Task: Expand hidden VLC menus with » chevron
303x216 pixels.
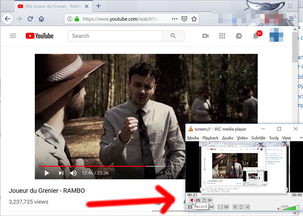Action: 301,138
